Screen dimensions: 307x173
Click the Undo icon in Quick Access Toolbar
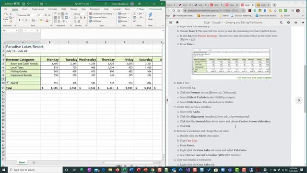click(x=28, y=4)
